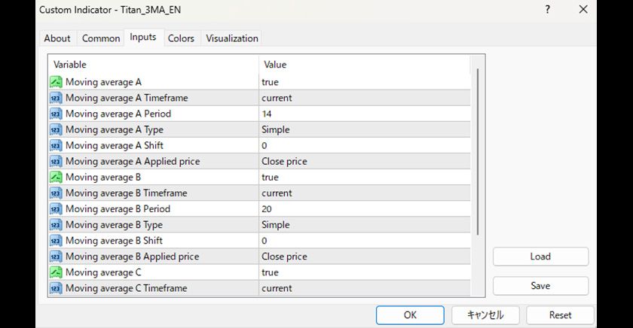The image size is (633, 328).
Task: Click the vertical scrollbar of the inputs list
Action: click(x=478, y=150)
